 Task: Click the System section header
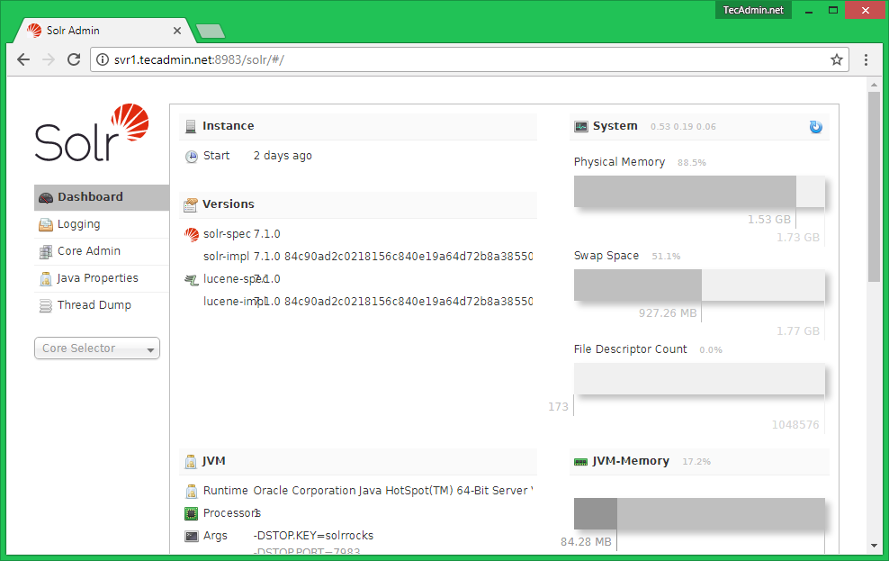(x=699, y=126)
